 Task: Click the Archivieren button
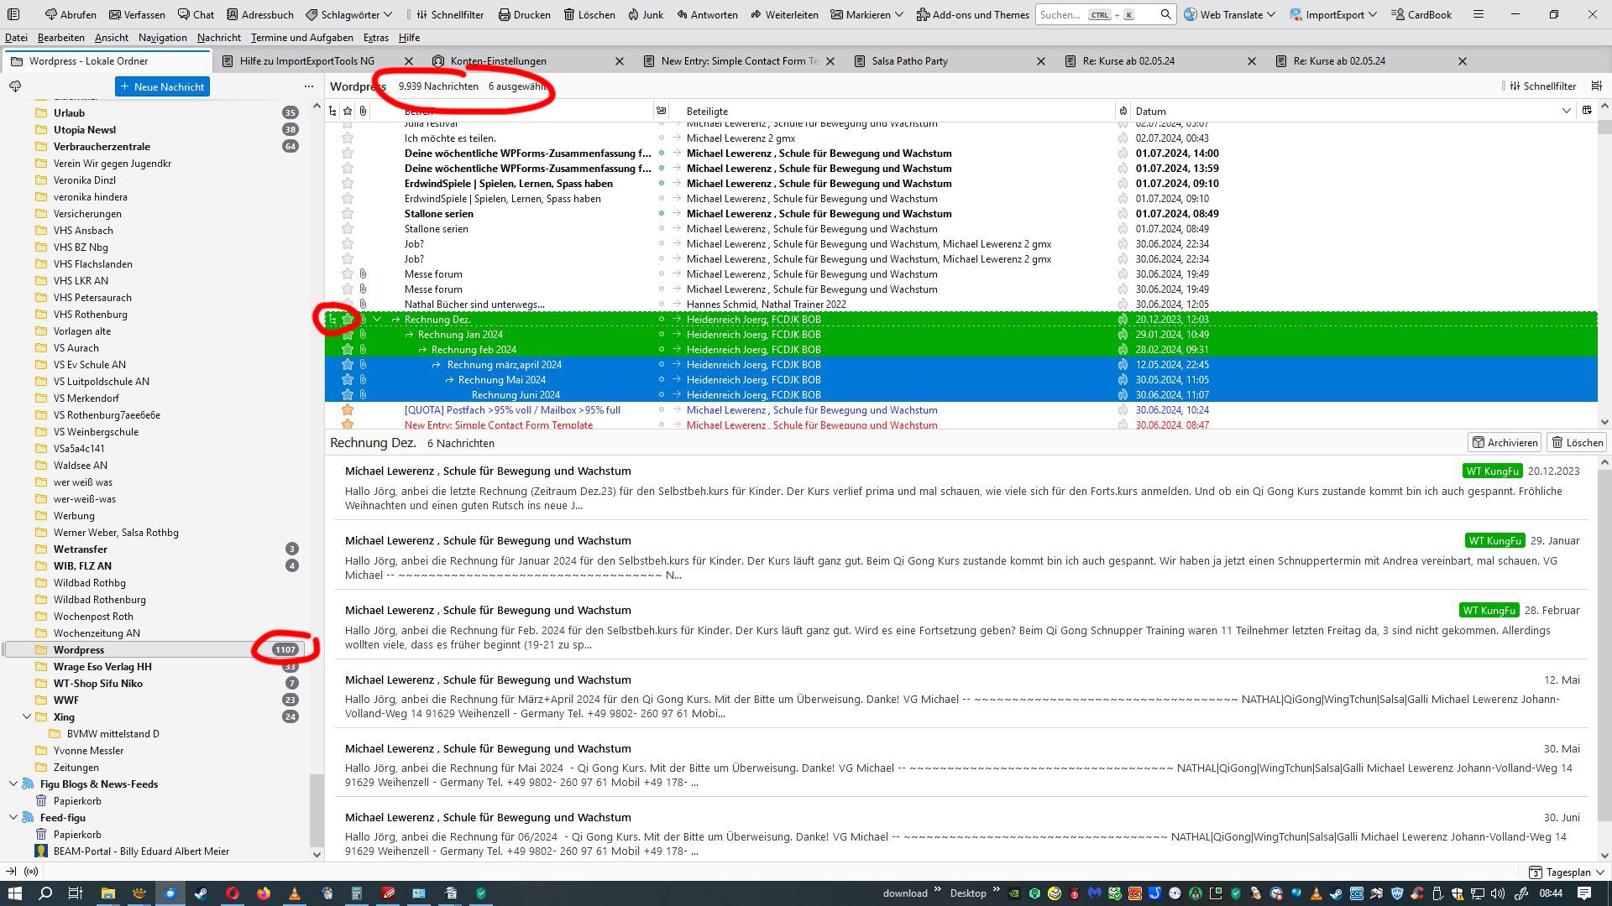click(x=1504, y=443)
